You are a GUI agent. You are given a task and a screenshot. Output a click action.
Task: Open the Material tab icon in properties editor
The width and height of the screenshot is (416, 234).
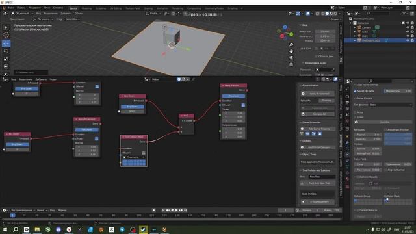[x=347, y=179]
